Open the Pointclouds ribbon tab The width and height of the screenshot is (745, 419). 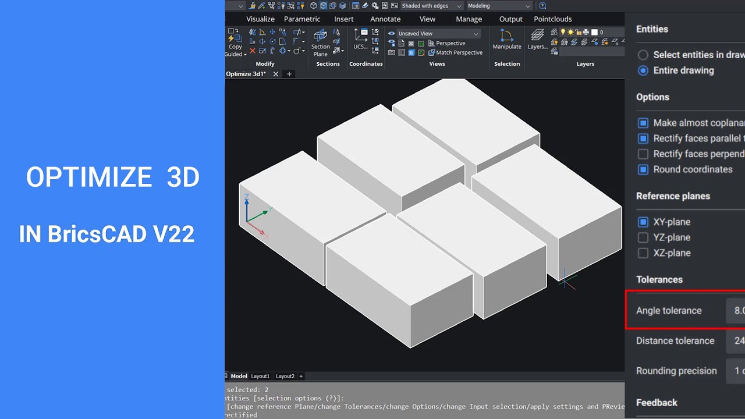pyautogui.click(x=553, y=19)
